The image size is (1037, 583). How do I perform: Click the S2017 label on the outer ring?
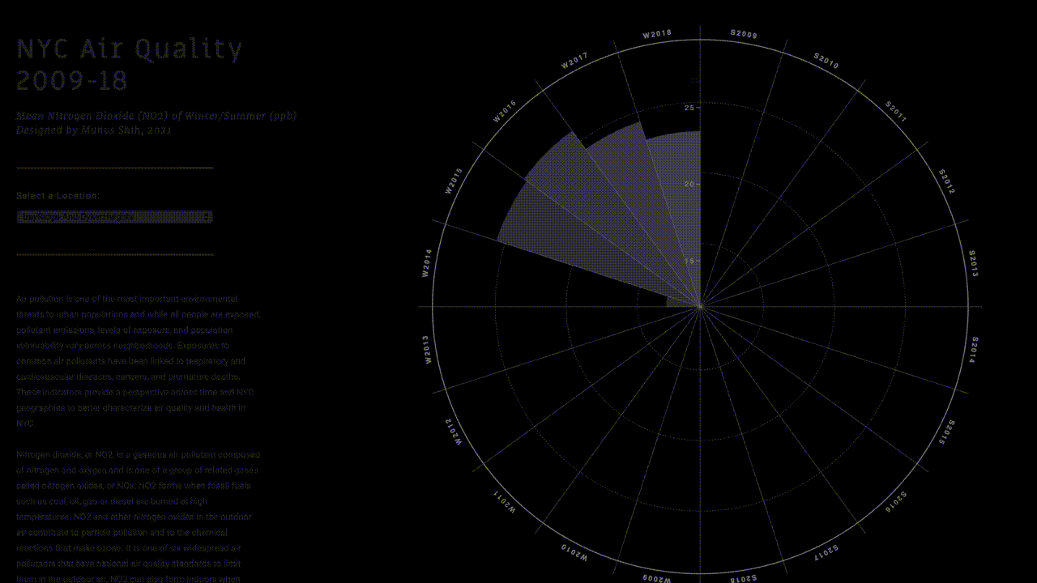(826, 553)
